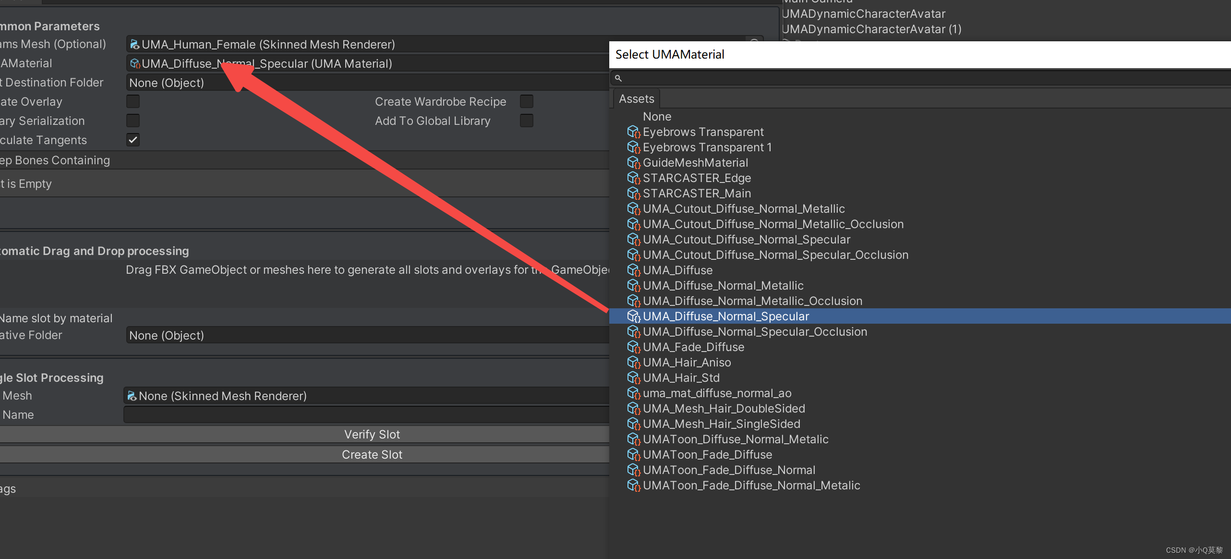Image resolution: width=1231 pixels, height=559 pixels.
Task: Click the magnifier icon in the UMAMaterial search bar
Action: (x=618, y=78)
